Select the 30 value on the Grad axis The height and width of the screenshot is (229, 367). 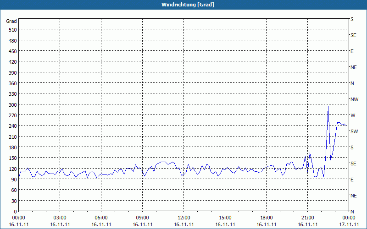(x=14, y=201)
